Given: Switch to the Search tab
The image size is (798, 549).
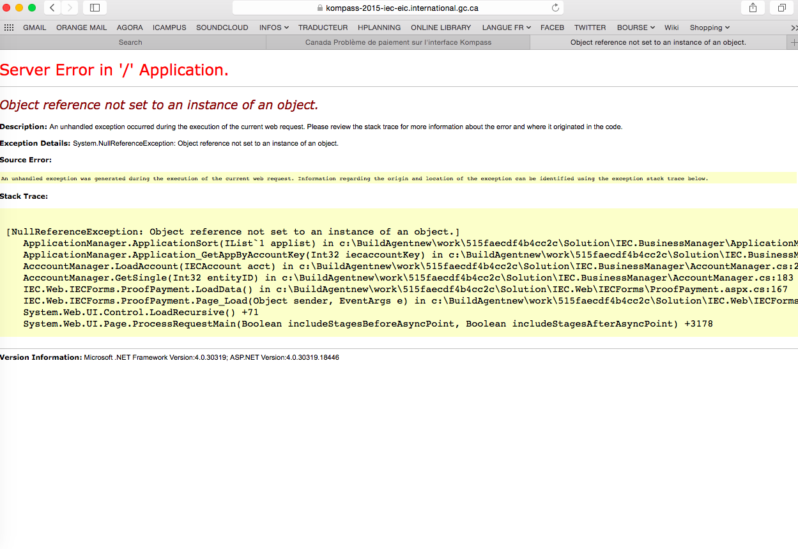Looking at the screenshot, I should pos(130,42).
